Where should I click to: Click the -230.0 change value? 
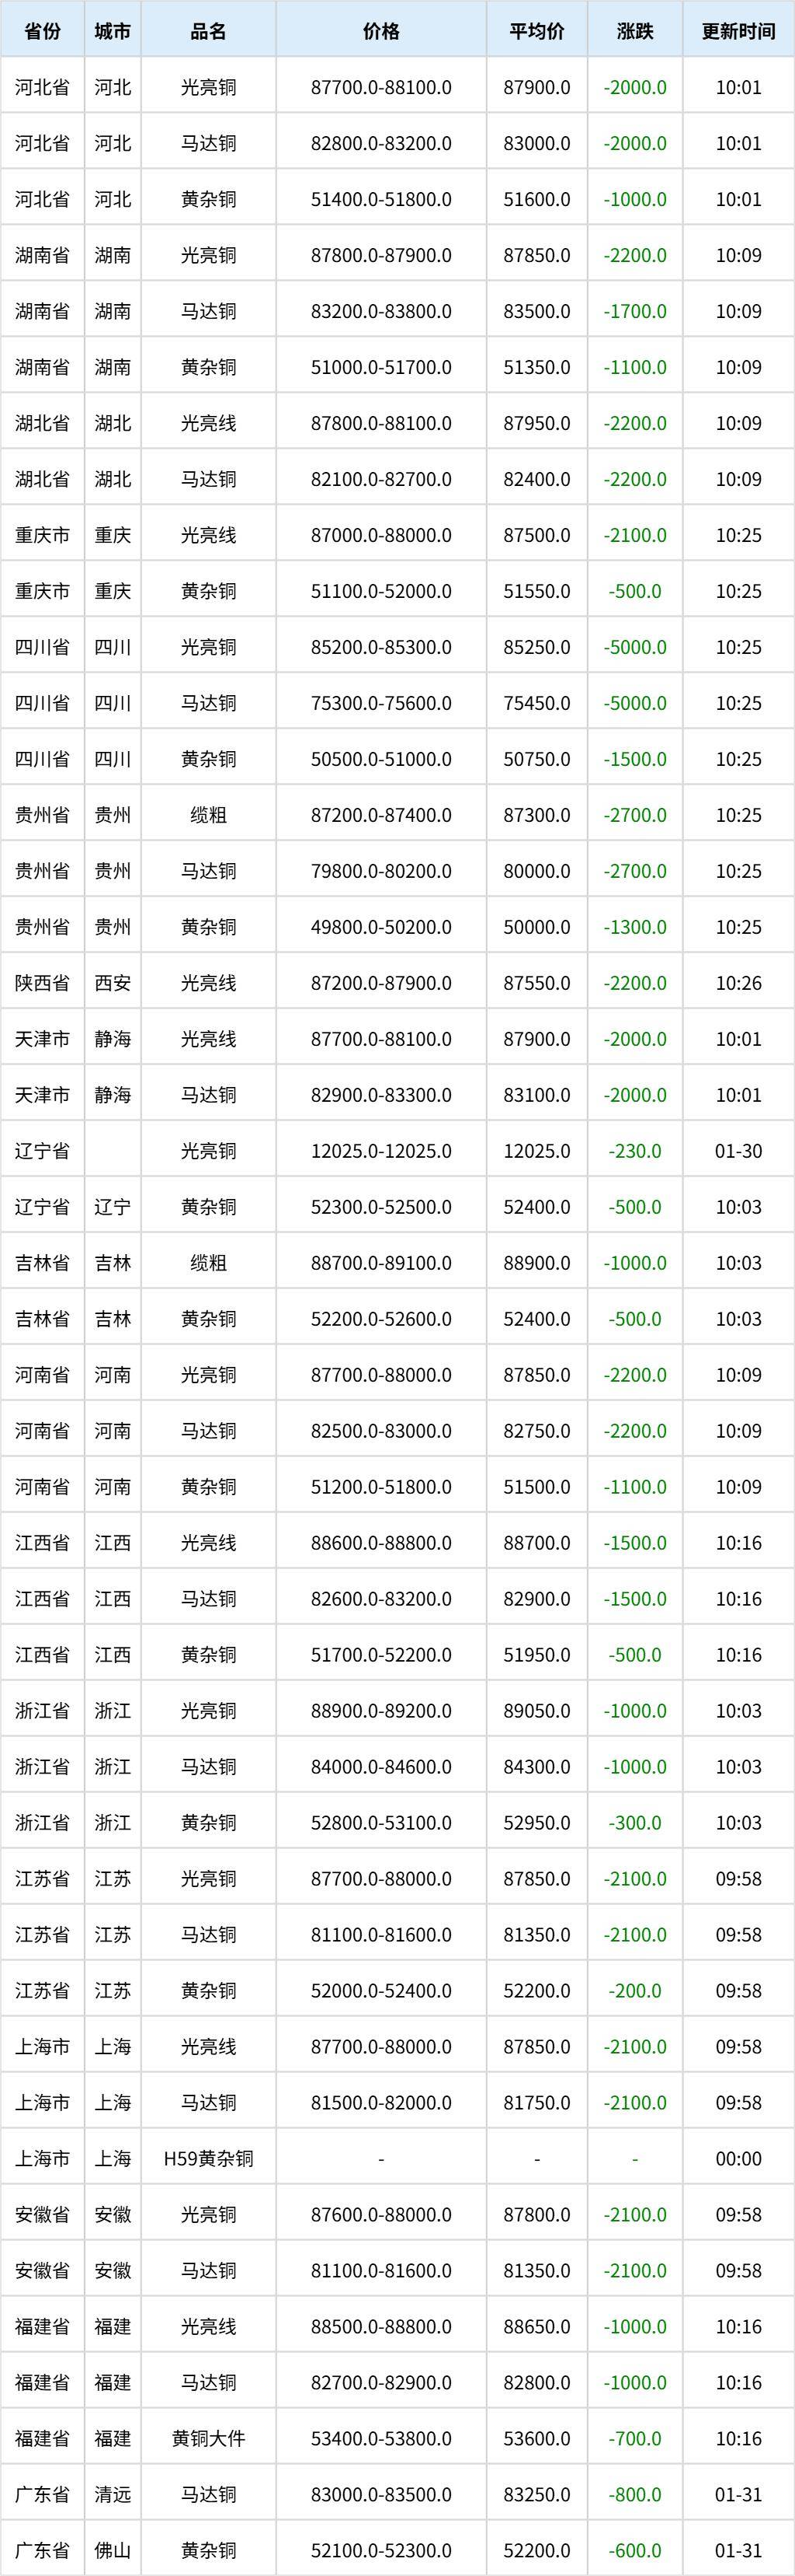634,1151
